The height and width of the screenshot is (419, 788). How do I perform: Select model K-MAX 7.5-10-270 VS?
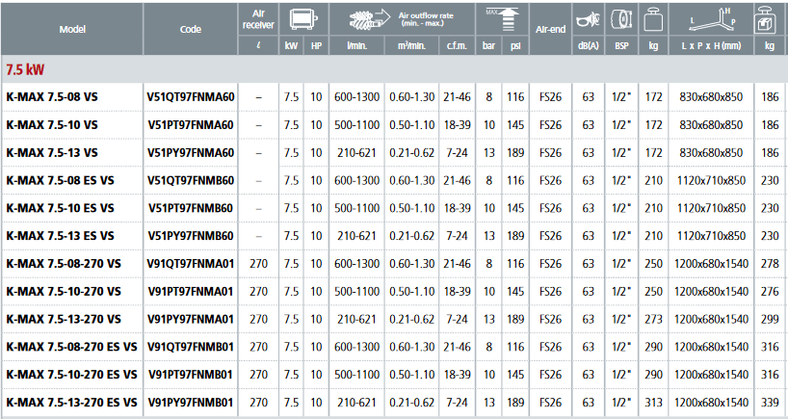point(64,292)
